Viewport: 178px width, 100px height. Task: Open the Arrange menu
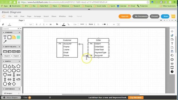coord(37,16)
